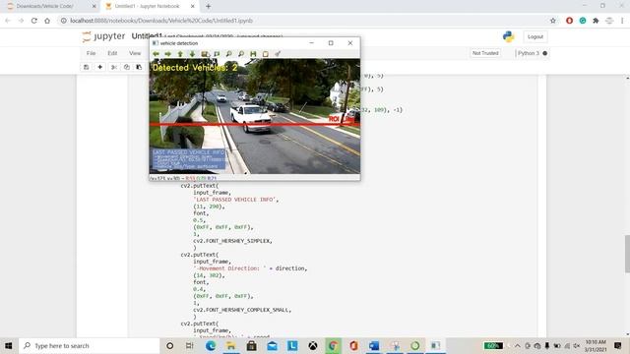Screen dimensions: 630x354
Task: Click the Jupyter logo
Action: (x=103, y=36)
